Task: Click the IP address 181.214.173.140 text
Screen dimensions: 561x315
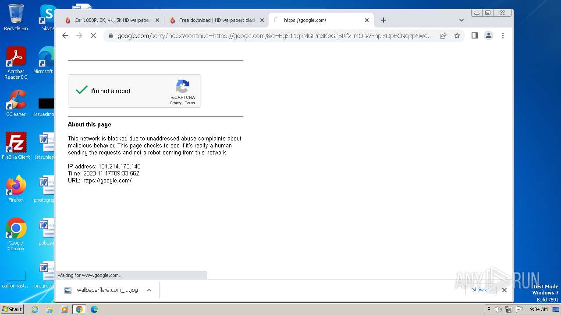Action: click(104, 166)
